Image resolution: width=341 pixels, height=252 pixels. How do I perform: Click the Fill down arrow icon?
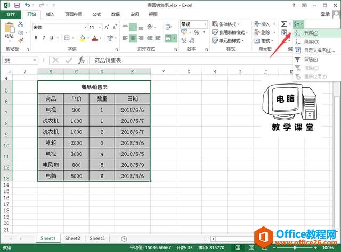point(284,32)
